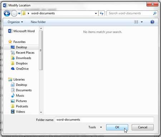
Task: Open the Downloads folder
Action: point(24,58)
